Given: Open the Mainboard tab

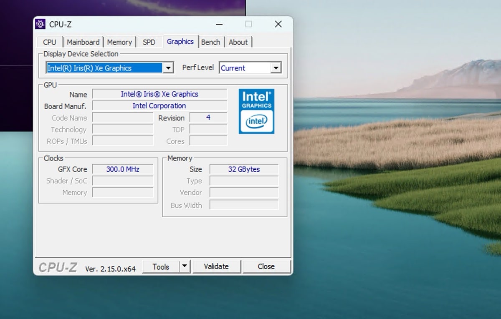Looking at the screenshot, I should point(83,42).
